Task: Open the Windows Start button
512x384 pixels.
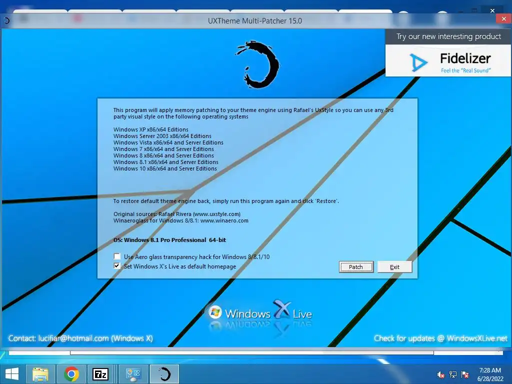Action: click(12, 374)
